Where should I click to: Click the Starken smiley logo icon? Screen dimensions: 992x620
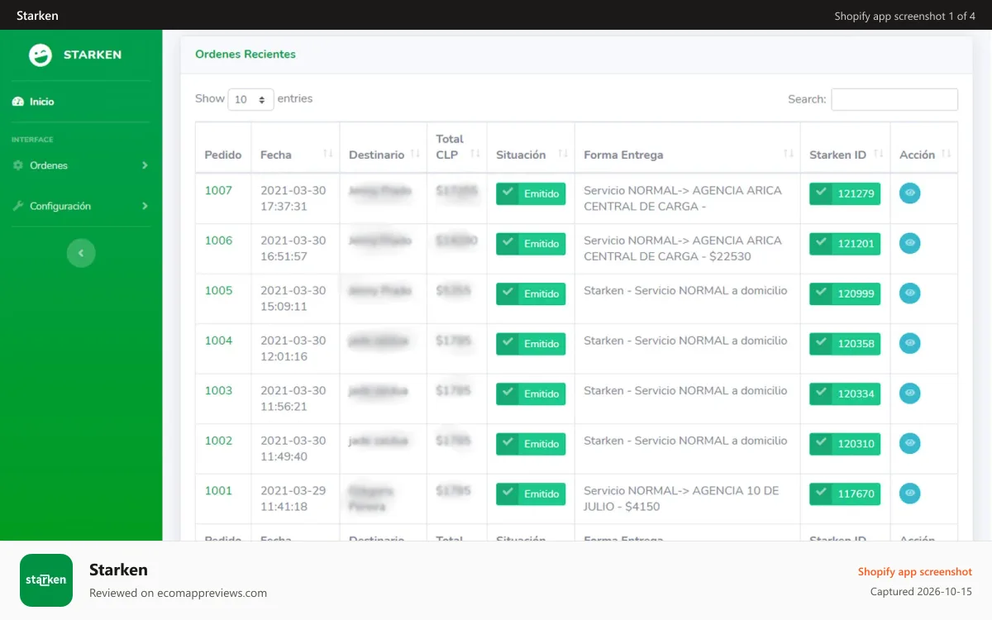point(40,55)
